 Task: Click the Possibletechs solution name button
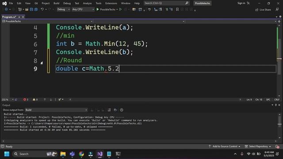click(x=203, y=3)
